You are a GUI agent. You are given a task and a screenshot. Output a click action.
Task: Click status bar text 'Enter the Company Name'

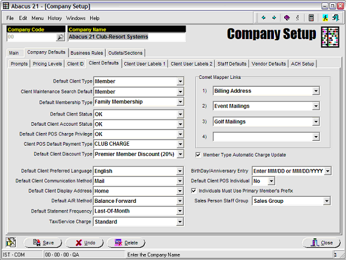[x=154, y=255]
